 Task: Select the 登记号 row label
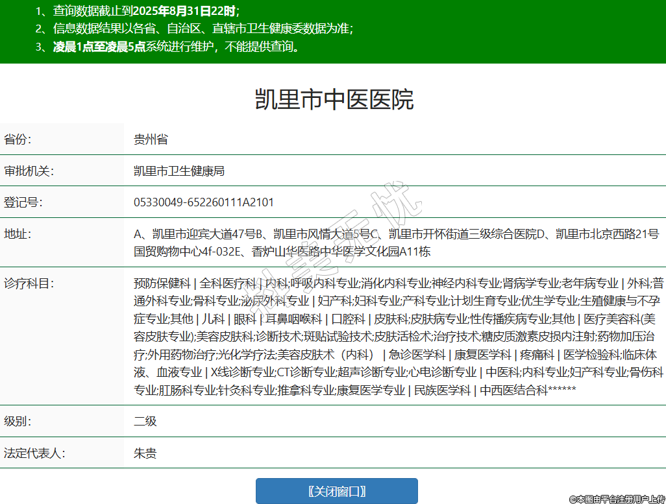(x=23, y=202)
